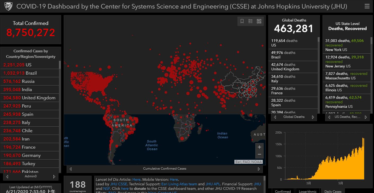
Task: Previous Global Deaths panel via left arrow
Action: (x=275, y=117)
